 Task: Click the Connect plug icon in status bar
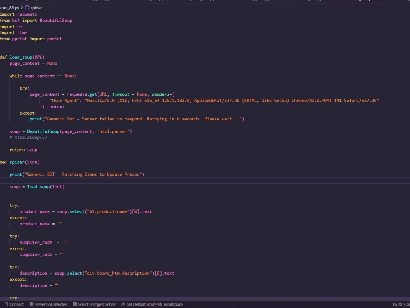(6, 304)
